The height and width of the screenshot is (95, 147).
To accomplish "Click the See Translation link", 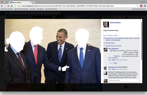I will [113, 58].
